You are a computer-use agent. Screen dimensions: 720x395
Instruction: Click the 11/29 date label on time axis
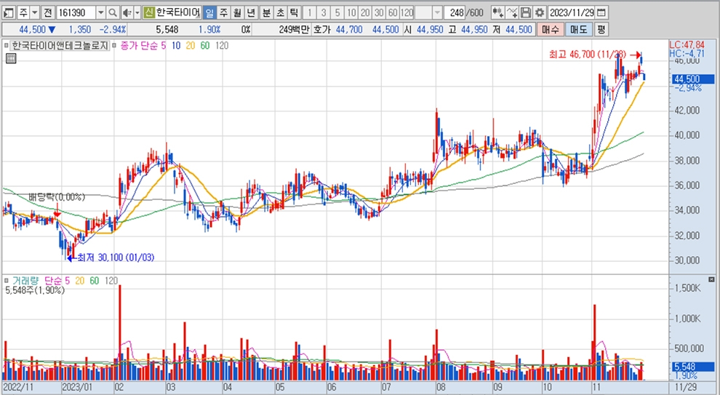(x=685, y=387)
